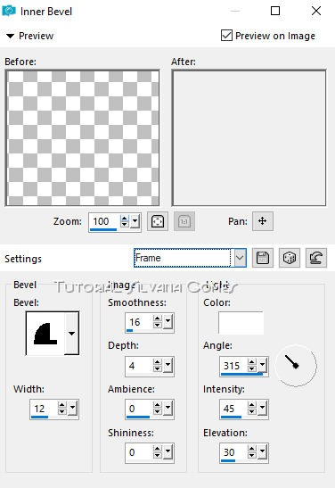
Task: Open the Bevel shape dropdown
Action: pos(71,333)
